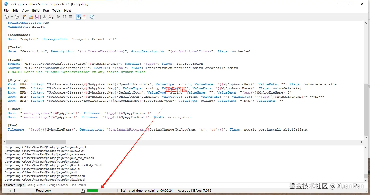
Task: Click Estimated time remaining status text
Action: tap(146, 191)
